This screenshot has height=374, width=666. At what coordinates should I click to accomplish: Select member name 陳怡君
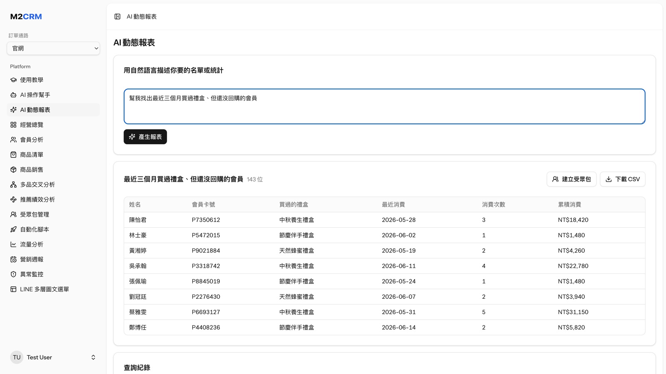pos(138,220)
